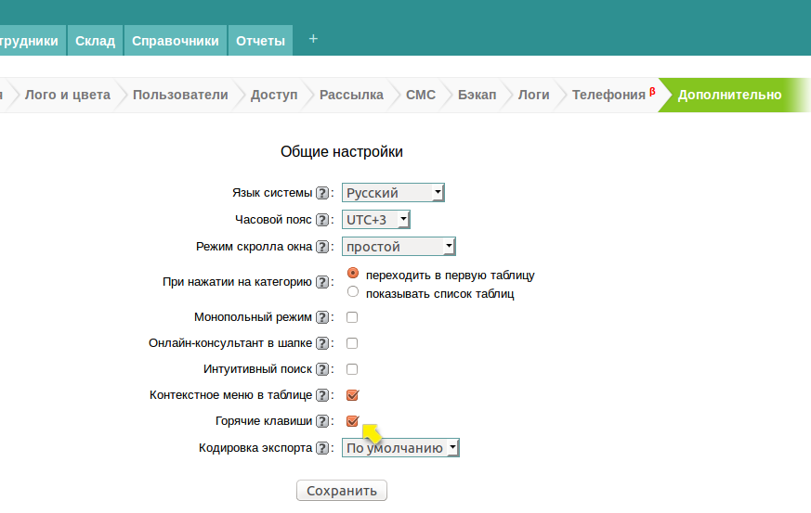Click help icon next to Кодировка экспорта

[x=322, y=448]
